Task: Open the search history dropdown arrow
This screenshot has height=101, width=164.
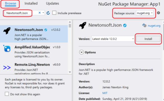Action: coord(43,13)
